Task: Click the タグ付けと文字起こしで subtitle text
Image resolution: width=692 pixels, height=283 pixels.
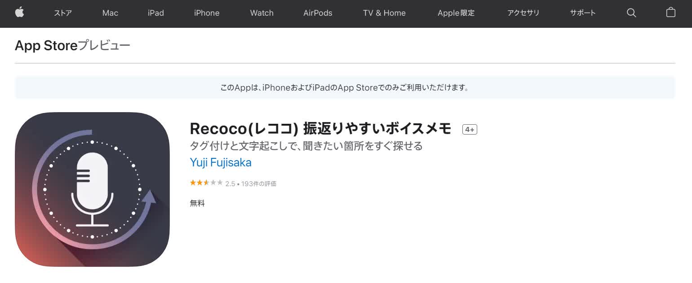Action: [x=306, y=146]
